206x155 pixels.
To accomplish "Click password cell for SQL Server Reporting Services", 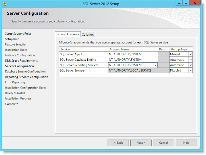I will click(164, 65).
